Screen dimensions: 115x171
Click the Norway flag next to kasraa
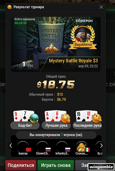click(29, 150)
